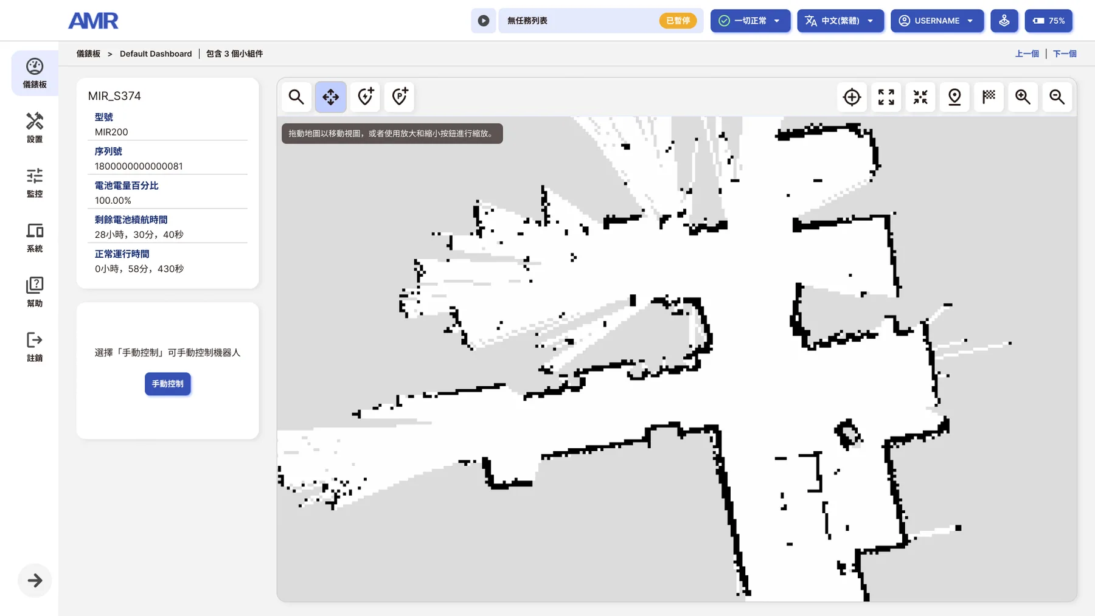The height and width of the screenshot is (616, 1095).
Task: Click the collapse/shrink view arrows icon
Action: click(920, 97)
